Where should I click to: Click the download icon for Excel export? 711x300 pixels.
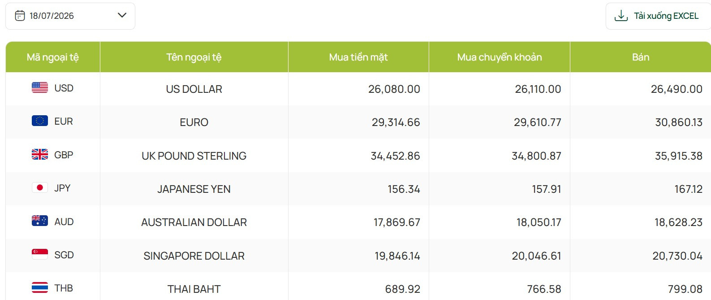(621, 16)
